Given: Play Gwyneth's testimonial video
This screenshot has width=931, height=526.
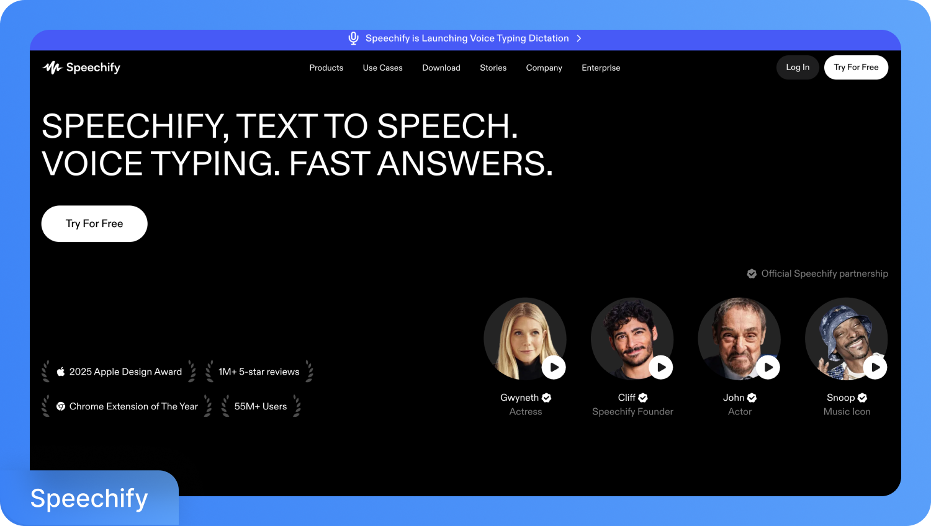Looking at the screenshot, I should (553, 367).
